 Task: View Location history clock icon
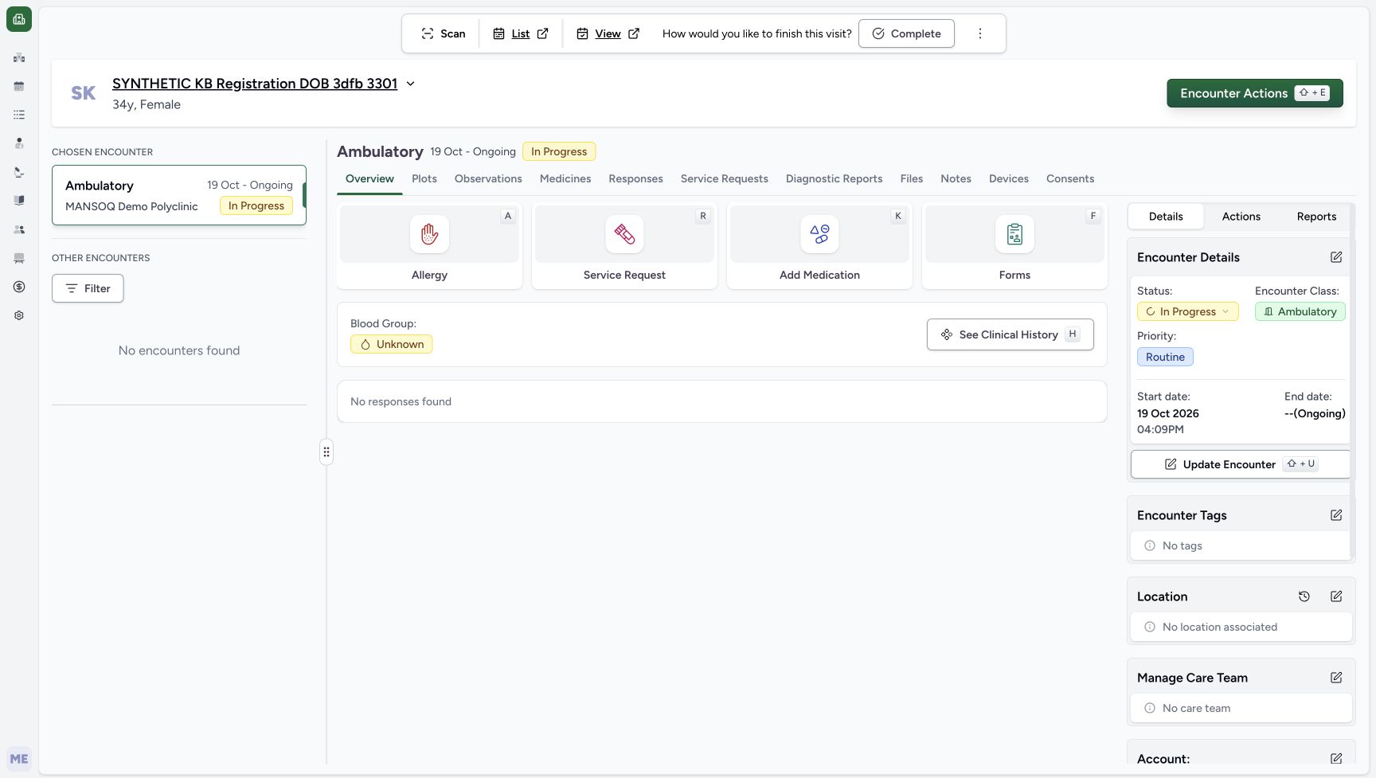point(1304,596)
